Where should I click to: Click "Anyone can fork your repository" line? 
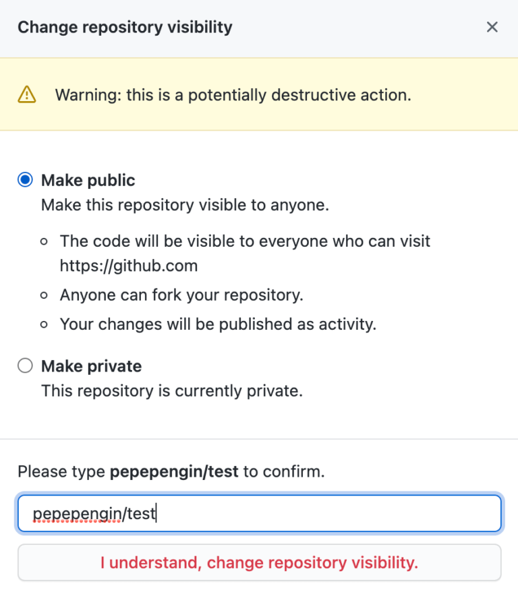[181, 295]
